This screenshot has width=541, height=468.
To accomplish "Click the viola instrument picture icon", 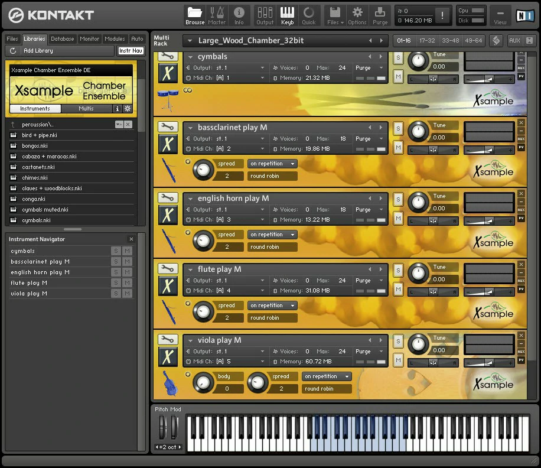I will click(x=169, y=383).
